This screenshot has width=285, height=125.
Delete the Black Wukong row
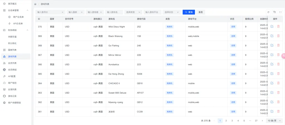coord(278,36)
